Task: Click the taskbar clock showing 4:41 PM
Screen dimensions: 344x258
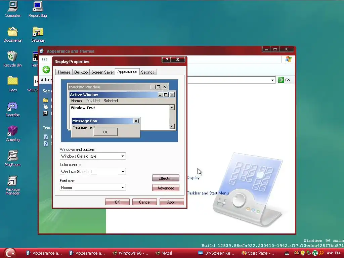Action: pyautogui.click(x=333, y=253)
